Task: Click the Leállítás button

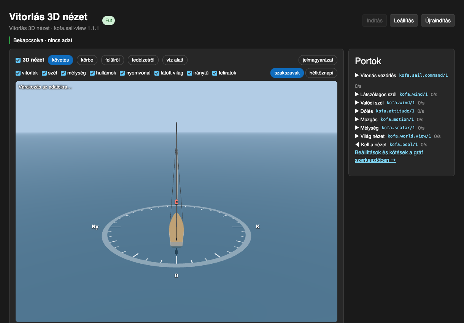Action: 404,21
